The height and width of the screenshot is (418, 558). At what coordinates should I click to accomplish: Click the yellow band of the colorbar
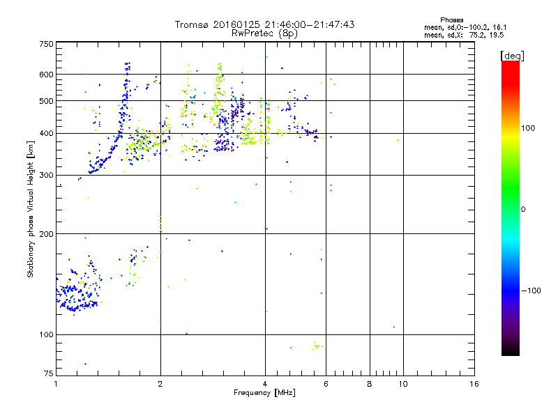pos(511,137)
